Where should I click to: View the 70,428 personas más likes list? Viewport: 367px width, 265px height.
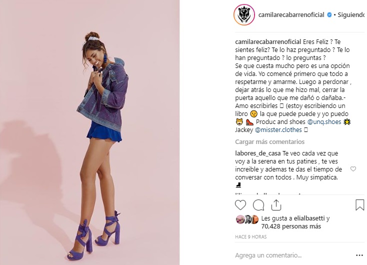pyautogui.click(x=291, y=226)
